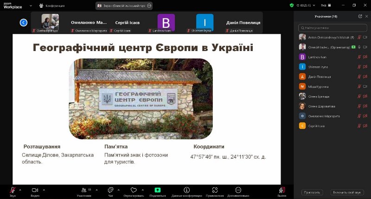
Task: Expand chat options arrow beside Чат
Action: point(118,189)
